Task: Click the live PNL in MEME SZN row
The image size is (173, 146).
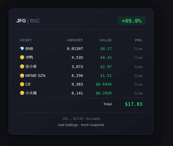Action: point(138,76)
